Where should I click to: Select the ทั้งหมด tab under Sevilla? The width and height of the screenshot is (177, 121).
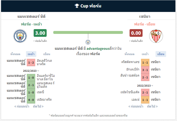[x=130, y=54]
